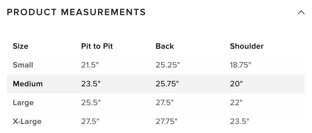Click the Pit to Pit column header
This screenshot has width=312, height=133.
(x=97, y=46)
